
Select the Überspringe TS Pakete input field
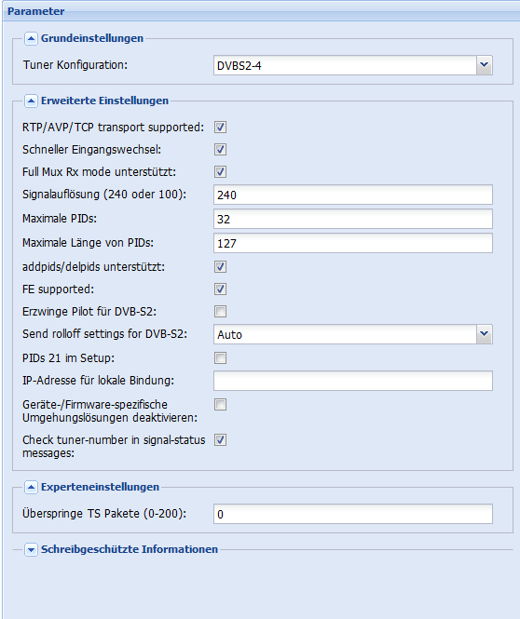click(353, 514)
